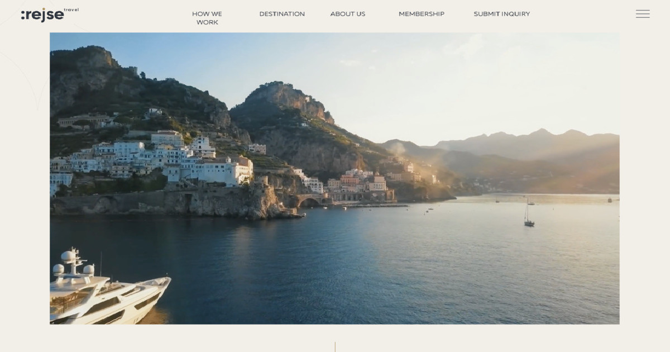Screen dimensions: 670x352
Task: Open the hamburger menu icon
Action: (643, 14)
